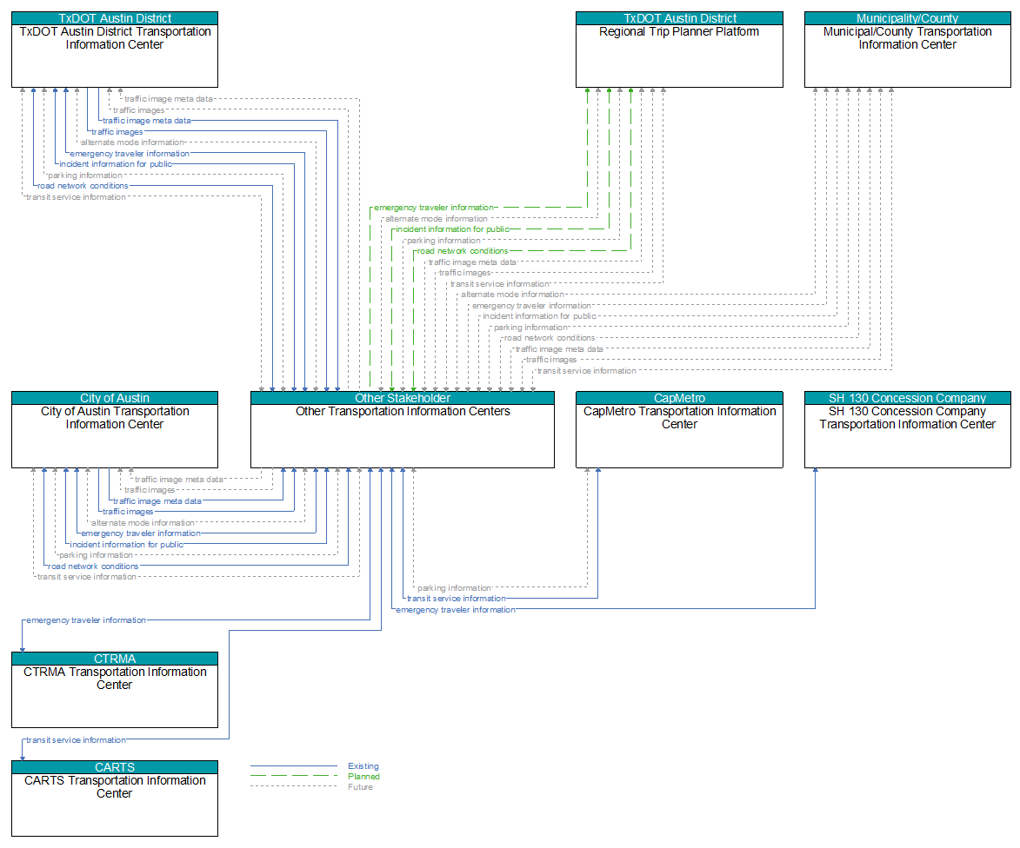1020x848 pixels.
Task: Open the CARTS Transportation Information Center box
Action: point(115,798)
